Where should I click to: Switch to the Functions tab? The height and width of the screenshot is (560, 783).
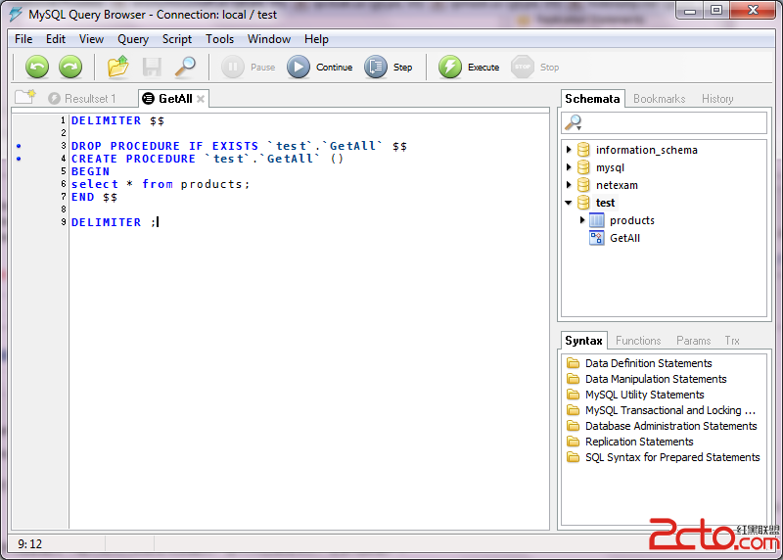[638, 340]
